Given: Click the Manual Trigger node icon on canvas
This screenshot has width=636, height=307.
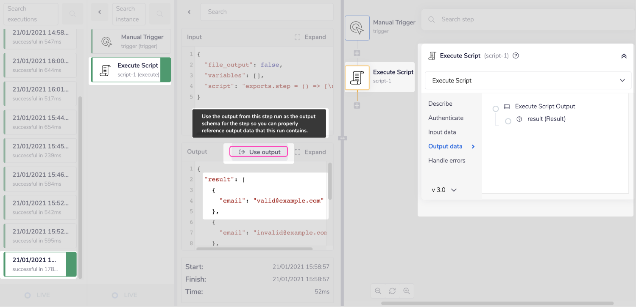Looking at the screenshot, I should coord(357,28).
